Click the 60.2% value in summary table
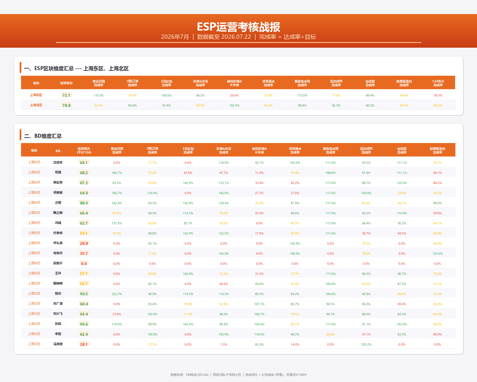Image resolution: width=477 pixels, height=382 pixels. (438, 105)
